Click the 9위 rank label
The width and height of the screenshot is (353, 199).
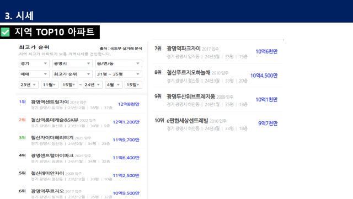(x=158, y=96)
